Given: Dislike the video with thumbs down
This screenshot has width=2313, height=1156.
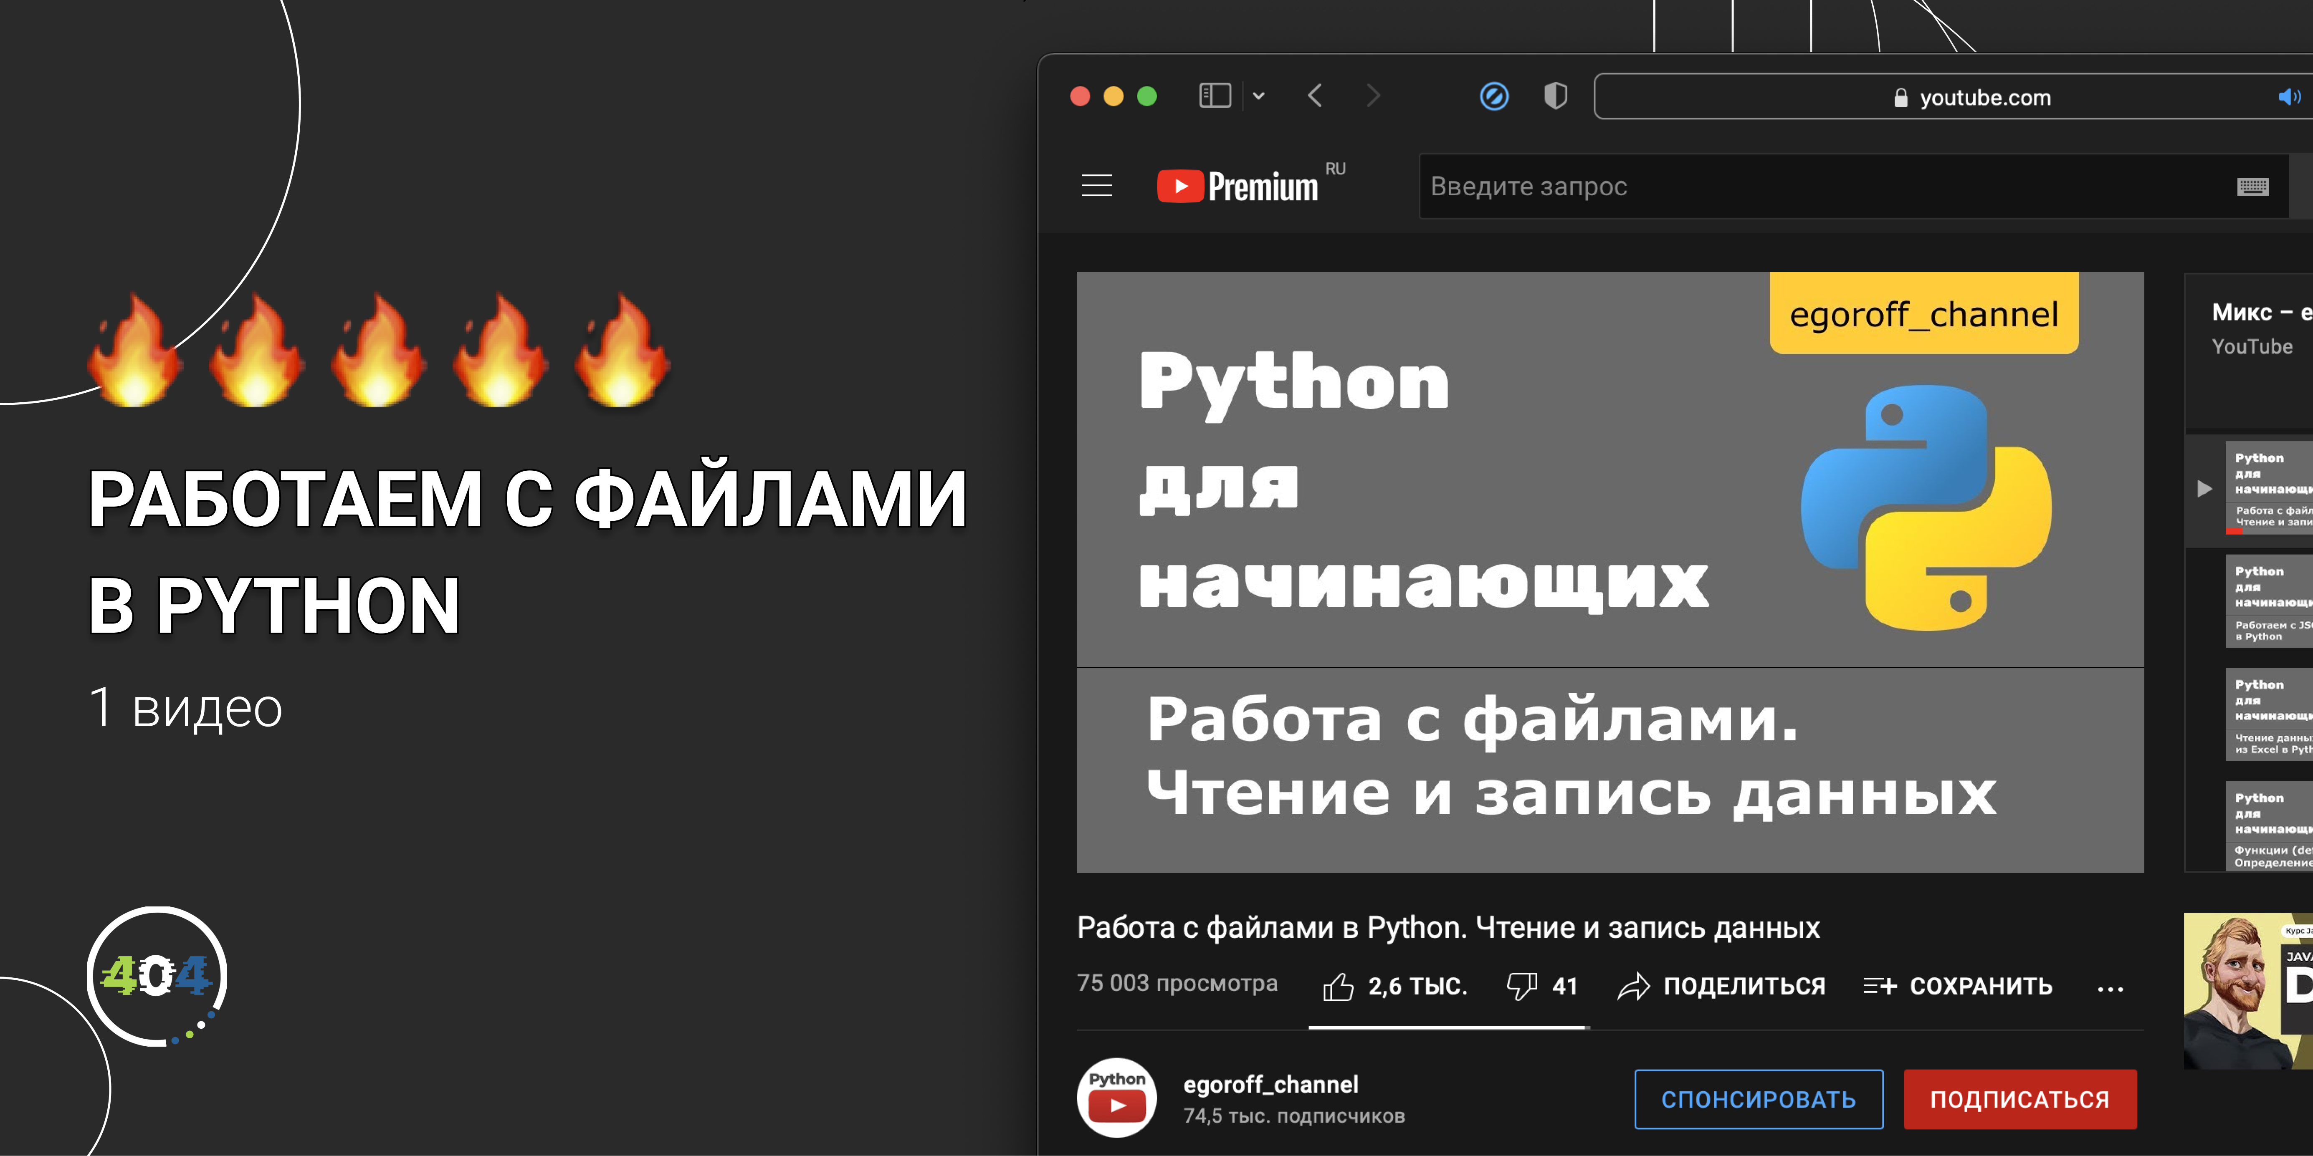Looking at the screenshot, I should [x=1522, y=987].
